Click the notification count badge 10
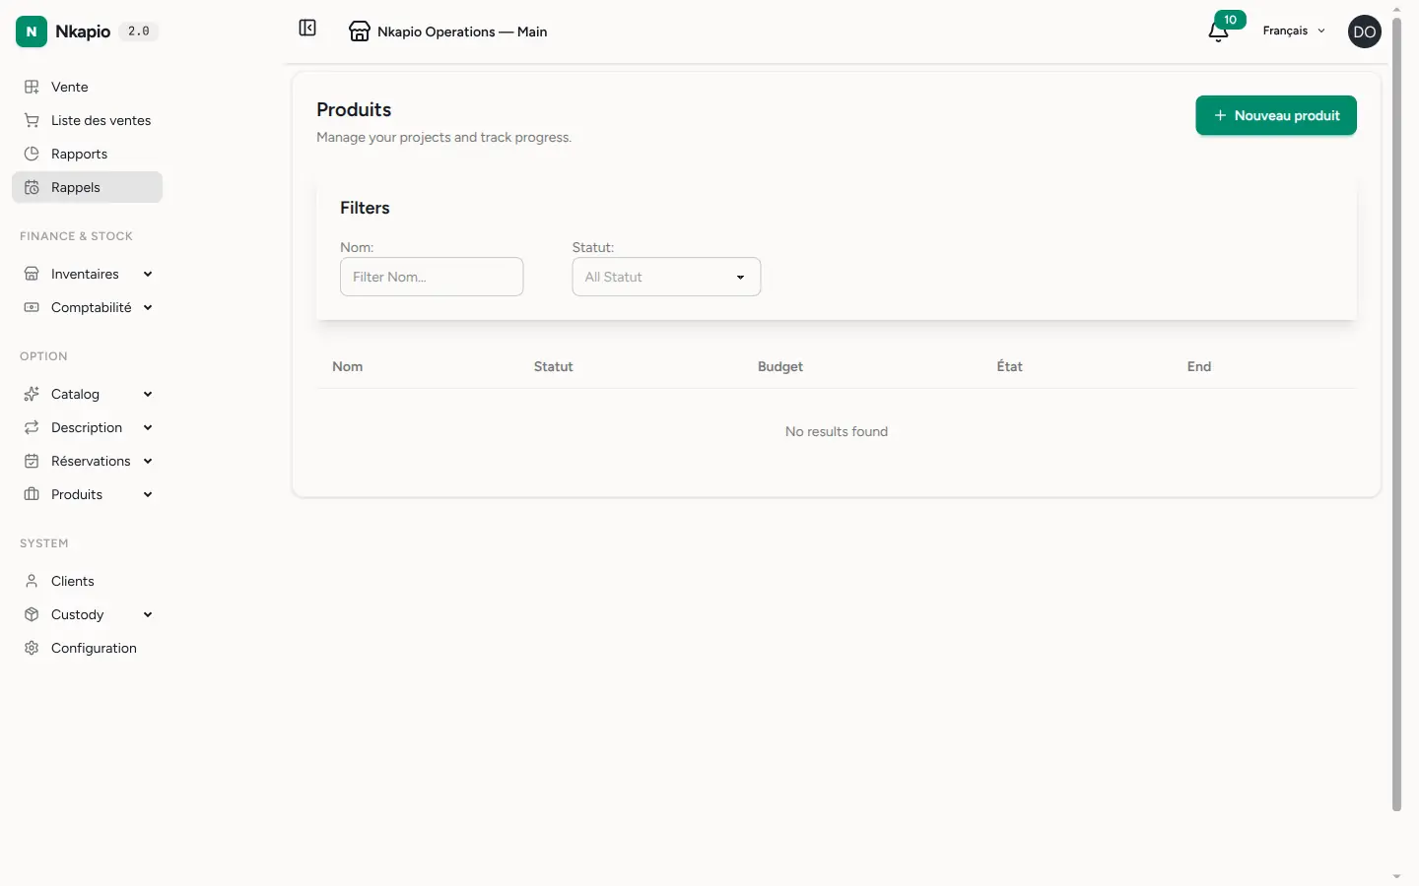Screen dimensions: 1419x886 (1230, 20)
